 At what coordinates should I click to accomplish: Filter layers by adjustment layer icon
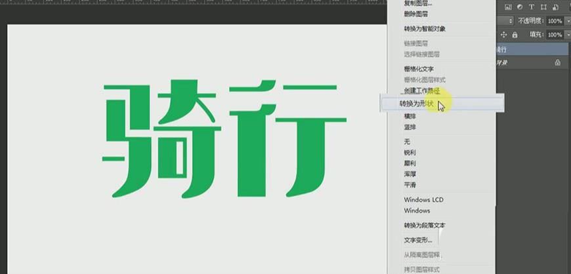tap(520, 7)
